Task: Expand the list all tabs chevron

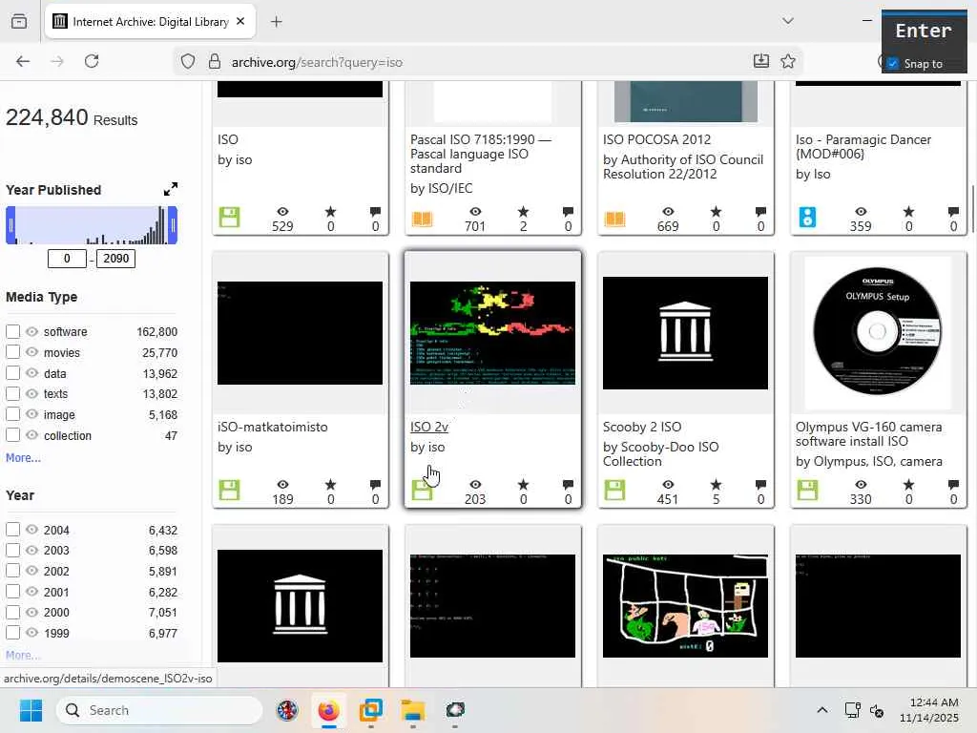Action: (x=787, y=21)
